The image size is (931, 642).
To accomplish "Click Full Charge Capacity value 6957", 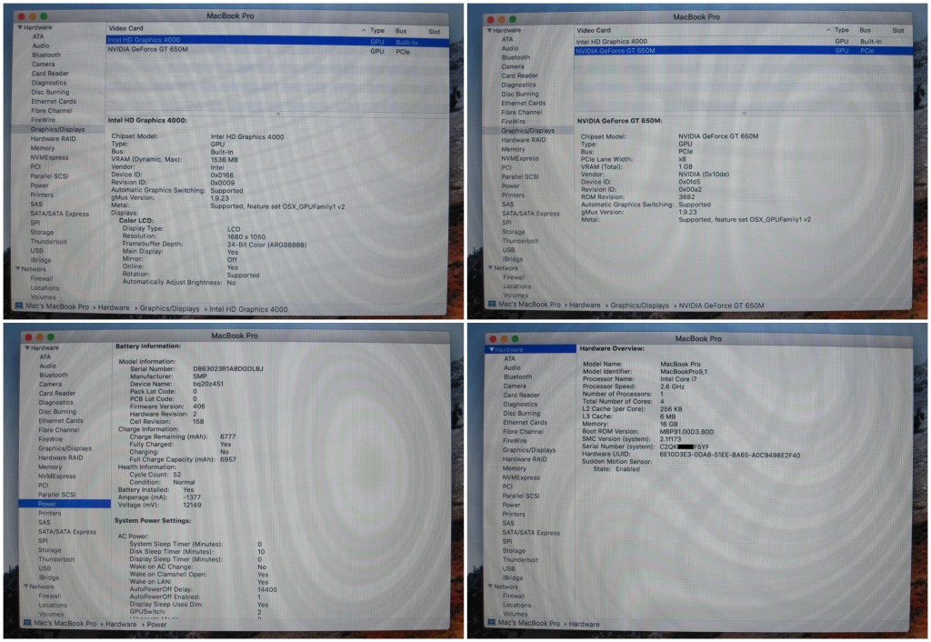I will (228, 459).
